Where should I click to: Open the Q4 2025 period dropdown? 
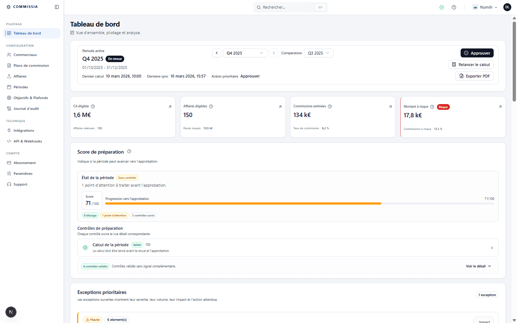[245, 53]
